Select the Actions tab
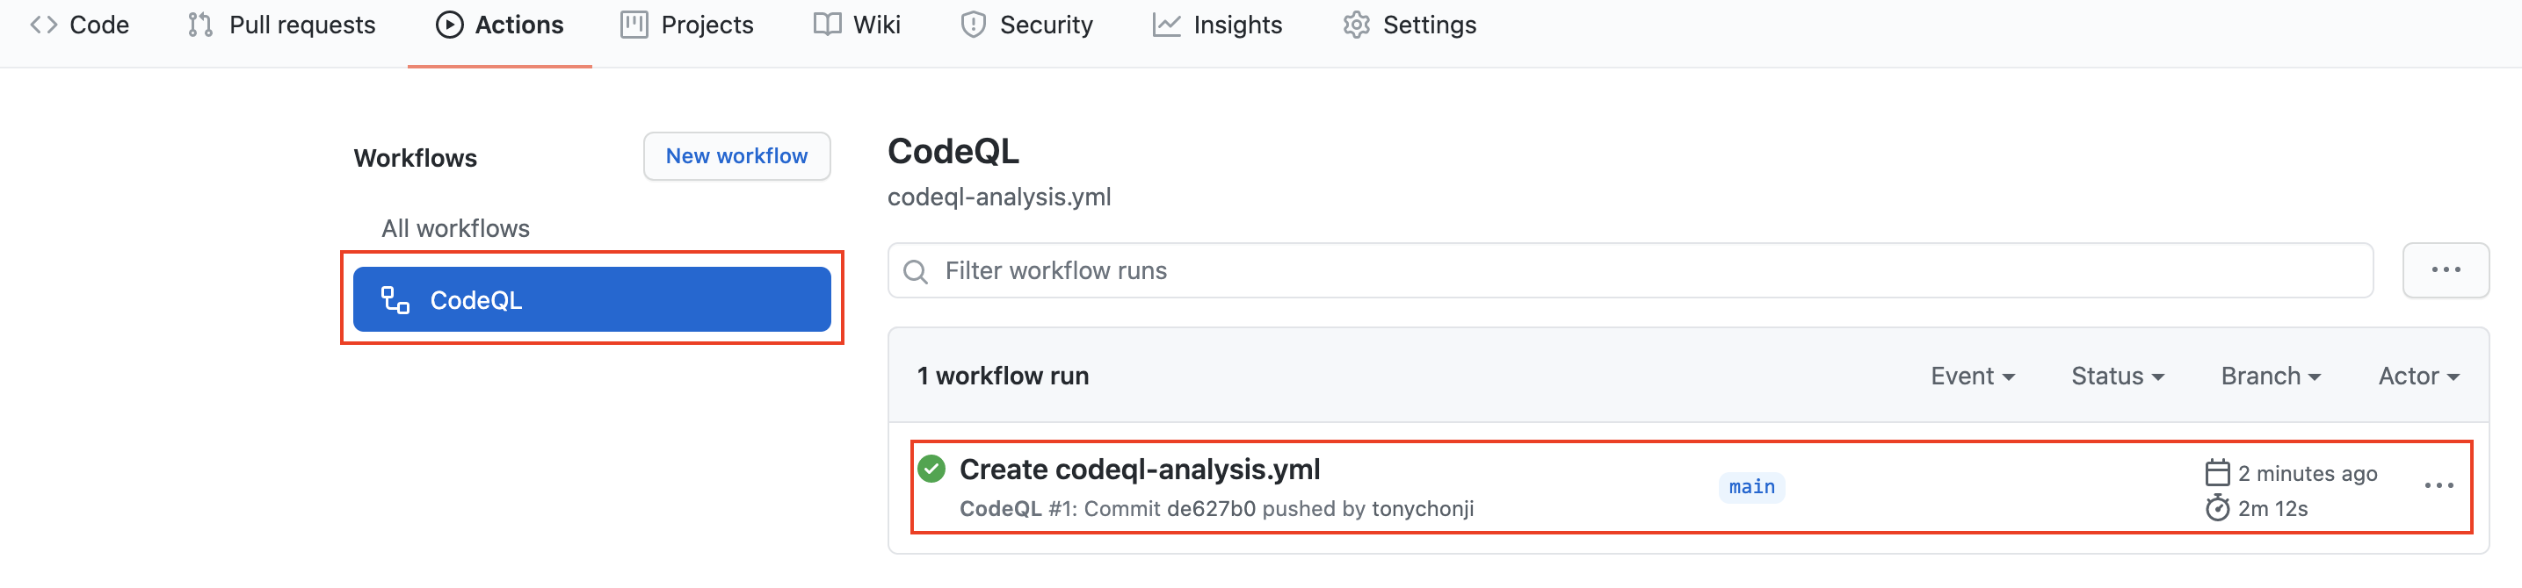This screenshot has height=588, width=2522. tap(499, 25)
